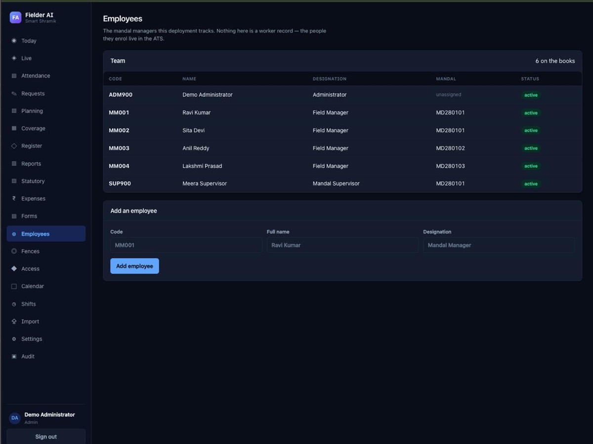Focus the Code input field

tap(186, 245)
